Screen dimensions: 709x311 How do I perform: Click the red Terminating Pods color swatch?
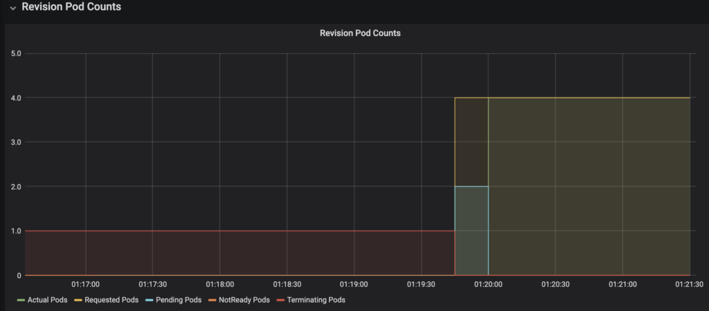point(280,301)
